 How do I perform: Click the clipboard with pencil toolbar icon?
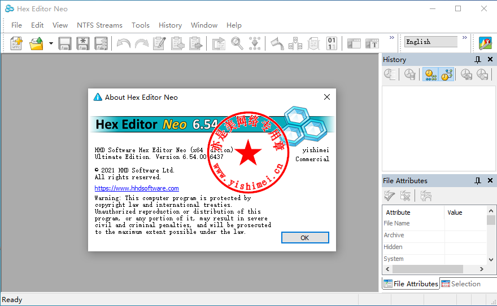[x=159, y=43]
